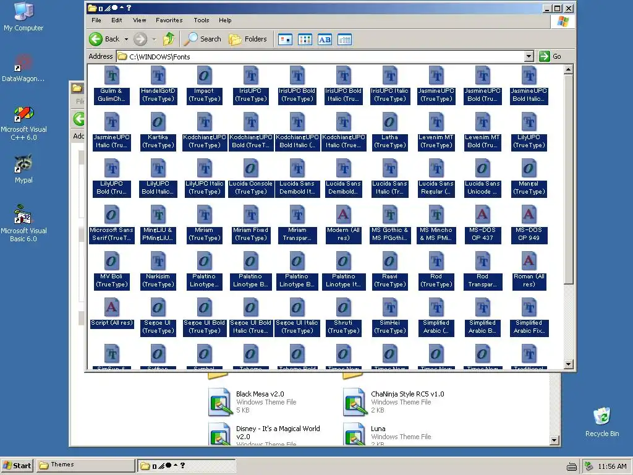Screen dimensions: 633x475
Task: Select Microsoft Visual C++ 6.0 desktop shortcut
Action: tap(23, 123)
